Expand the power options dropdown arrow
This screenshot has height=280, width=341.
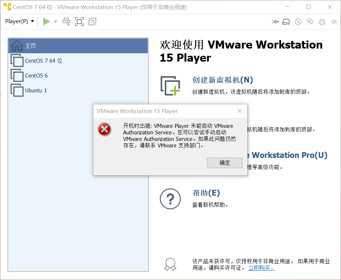click(x=56, y=21)
